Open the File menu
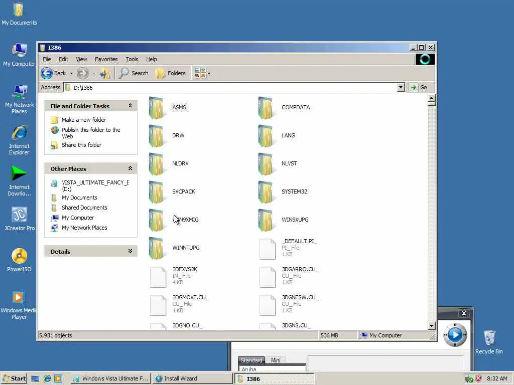Screen dimensions: 514x385 pyautogui.click(x=47, y=59)
